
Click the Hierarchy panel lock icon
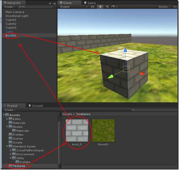pos(50,3)
